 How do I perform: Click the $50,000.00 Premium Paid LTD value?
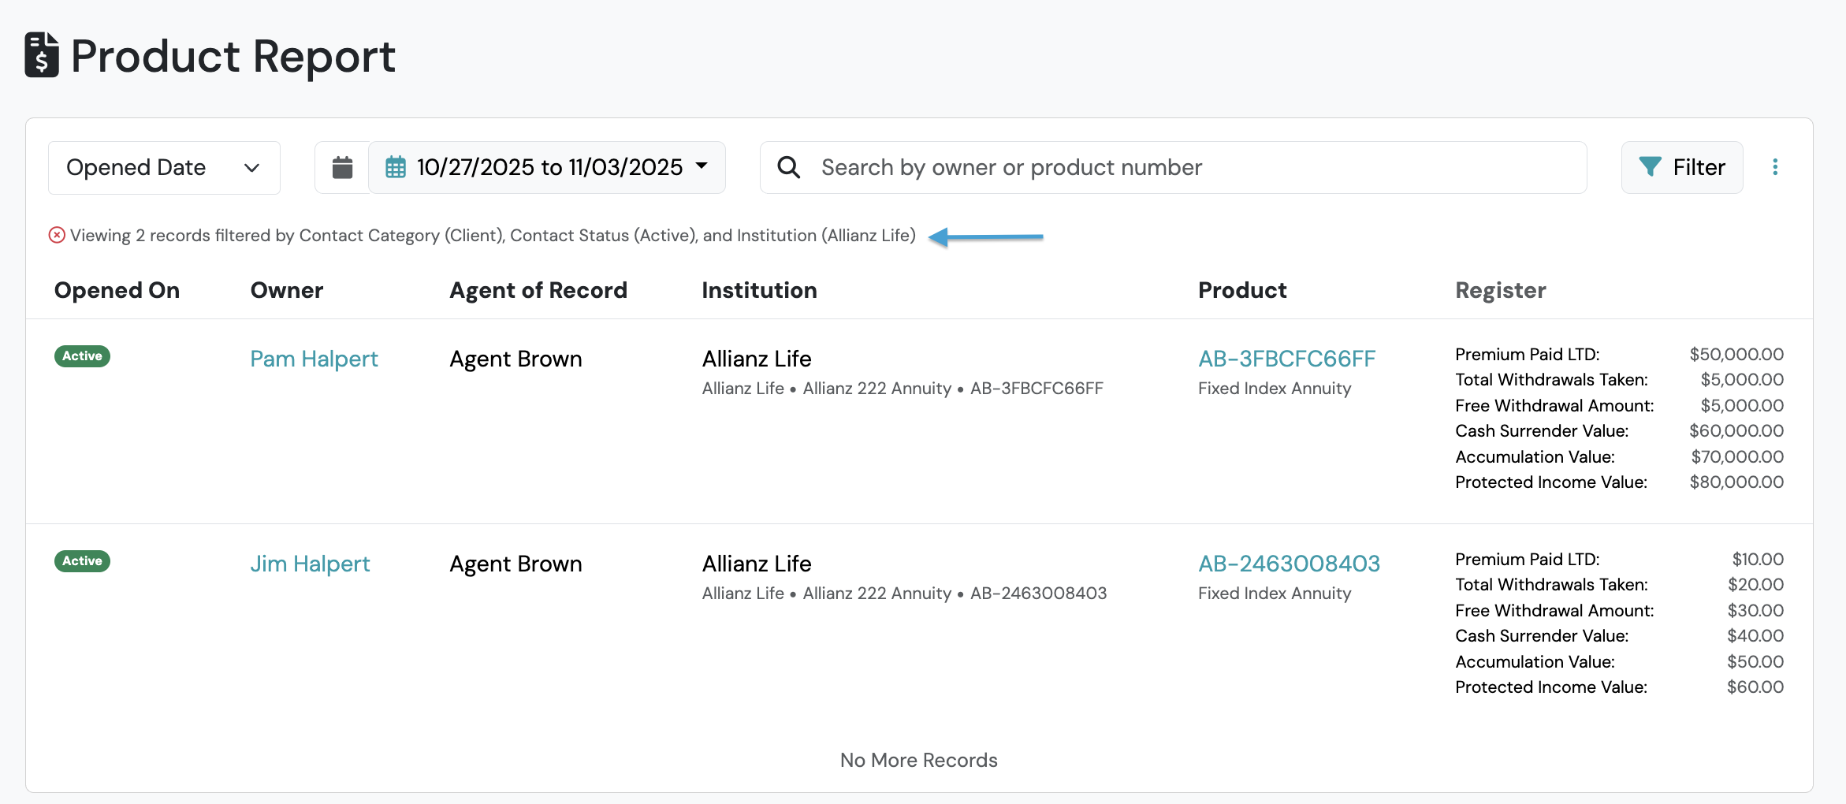[1736, 354]
